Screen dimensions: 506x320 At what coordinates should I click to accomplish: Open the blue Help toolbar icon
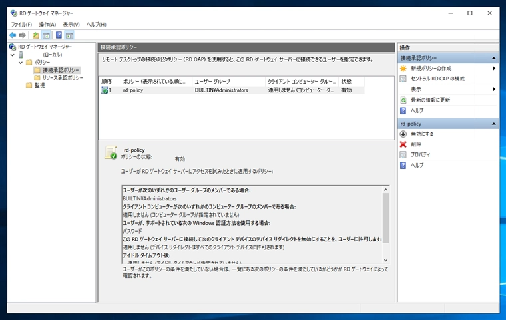pos(59,35)
